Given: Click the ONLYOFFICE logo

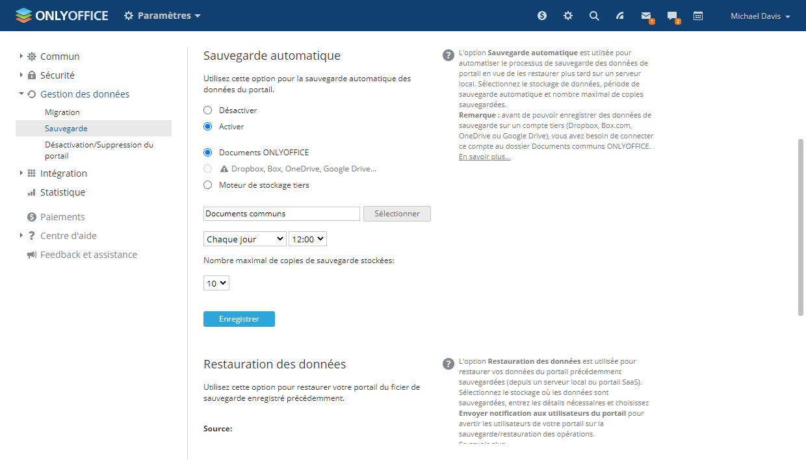Looking at the screenshot, I should [x=62, y=16].
